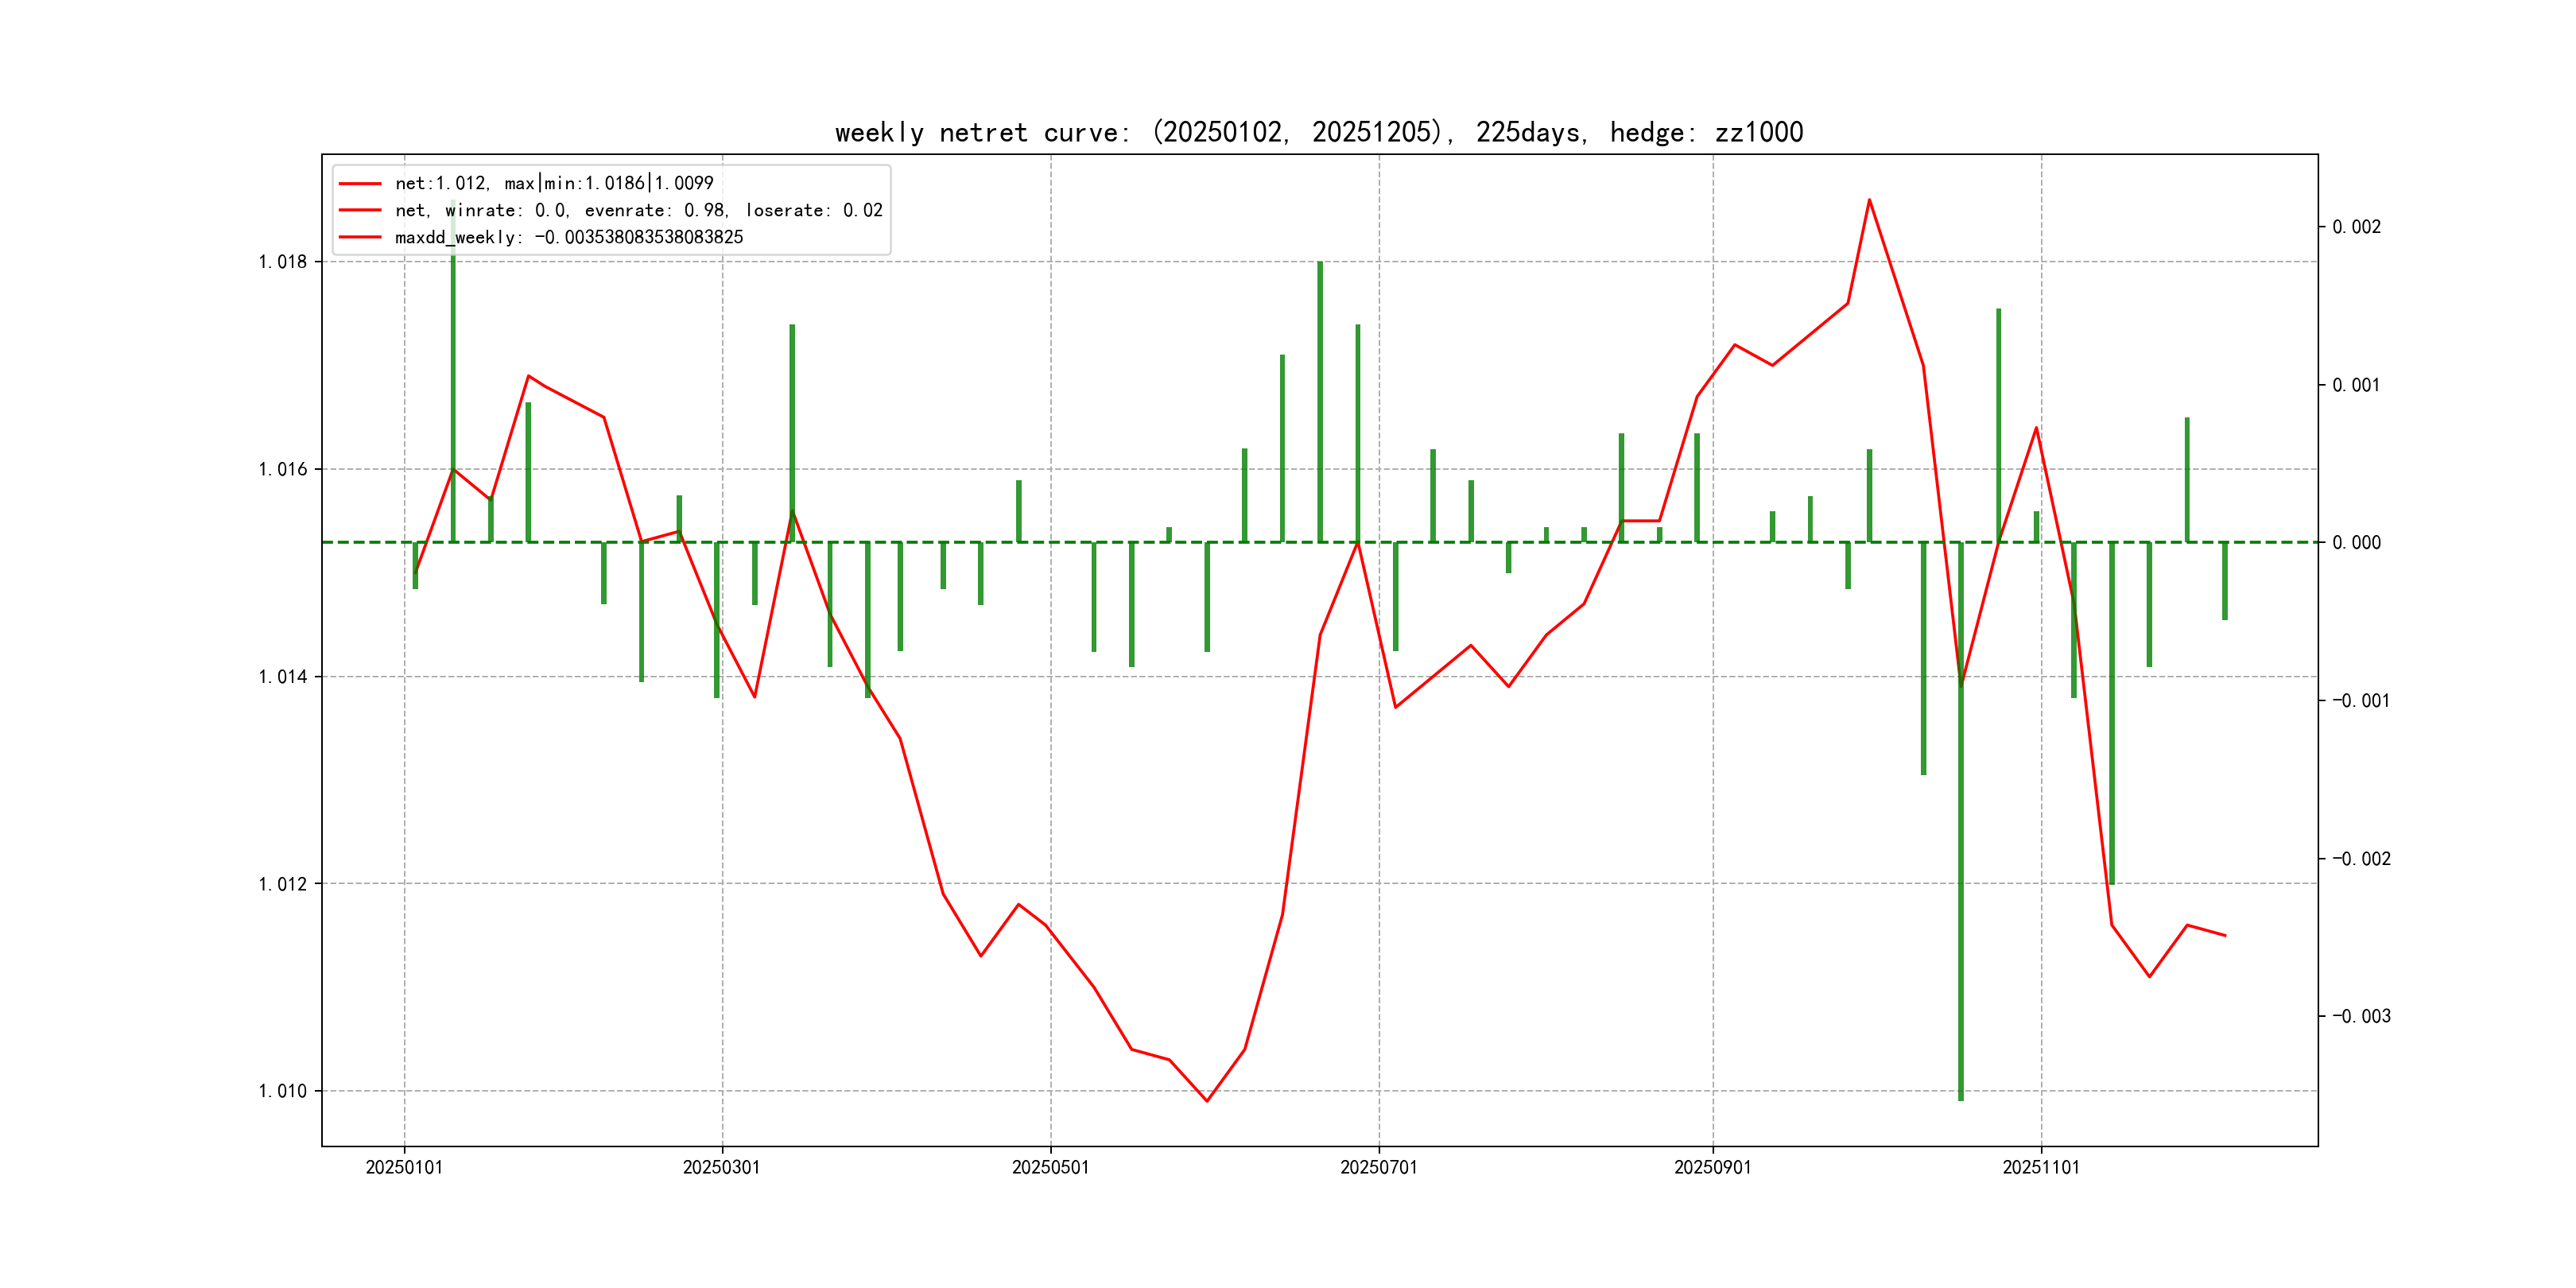
Task: Click the 20250501 x-axis date label
Action: coord(1050,1167)
